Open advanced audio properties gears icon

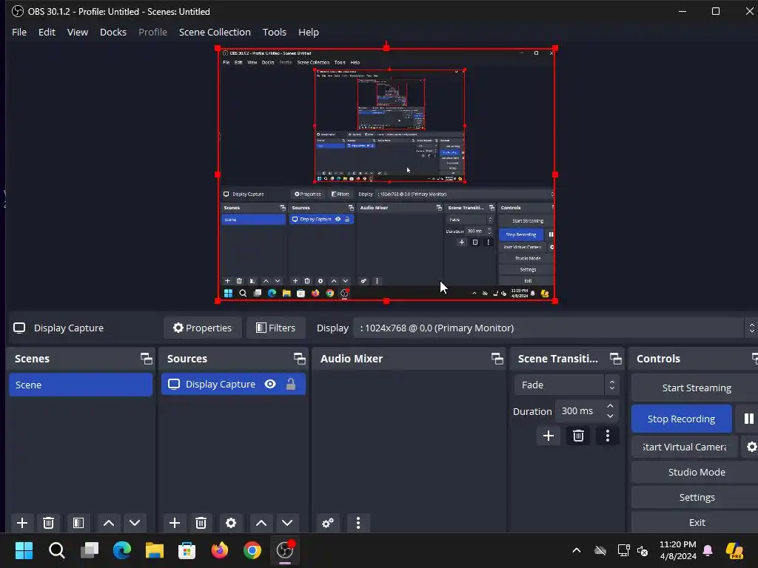click(328, 523)
